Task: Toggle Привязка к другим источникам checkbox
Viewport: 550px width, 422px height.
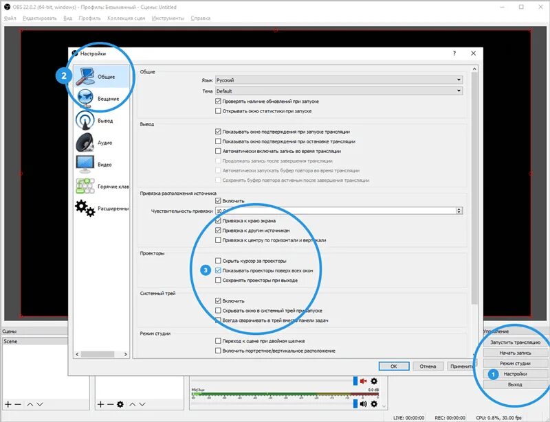Action: tap(218, 231)
